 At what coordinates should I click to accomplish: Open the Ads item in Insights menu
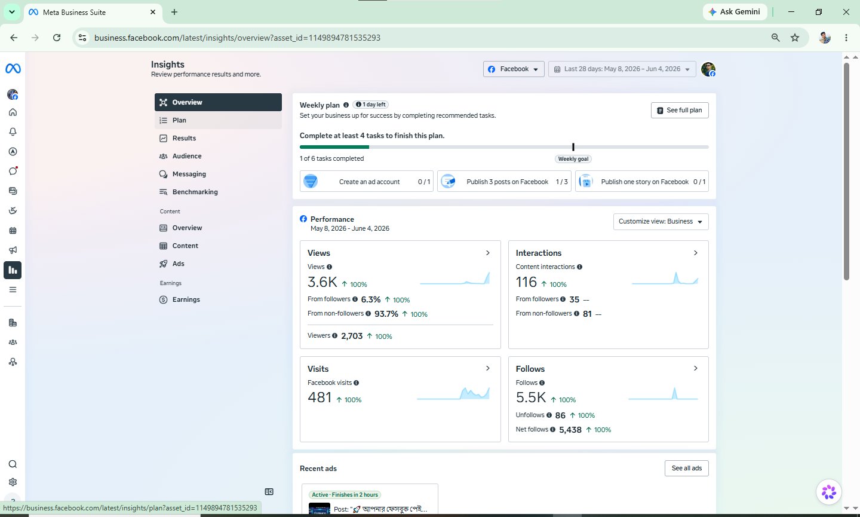tap(218, 264)
